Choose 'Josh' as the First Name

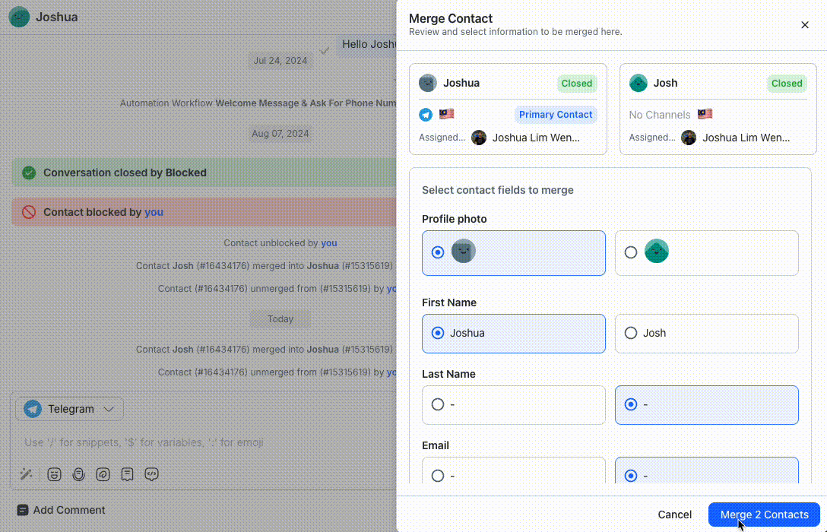[x=631, y=333]
